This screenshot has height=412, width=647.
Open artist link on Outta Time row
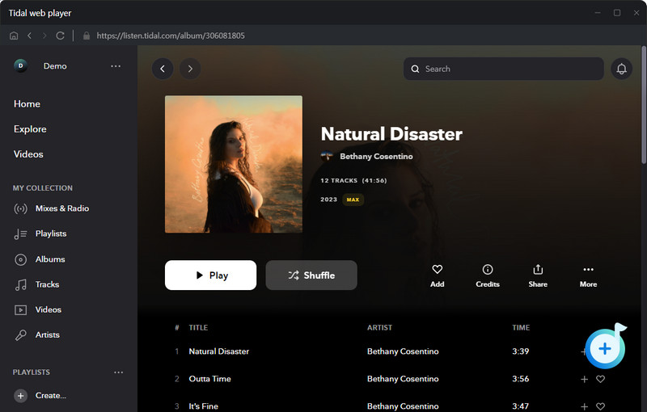(403, 379)
